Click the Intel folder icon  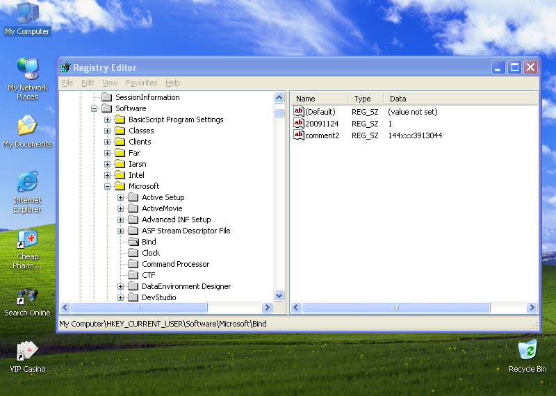point(120,175)
